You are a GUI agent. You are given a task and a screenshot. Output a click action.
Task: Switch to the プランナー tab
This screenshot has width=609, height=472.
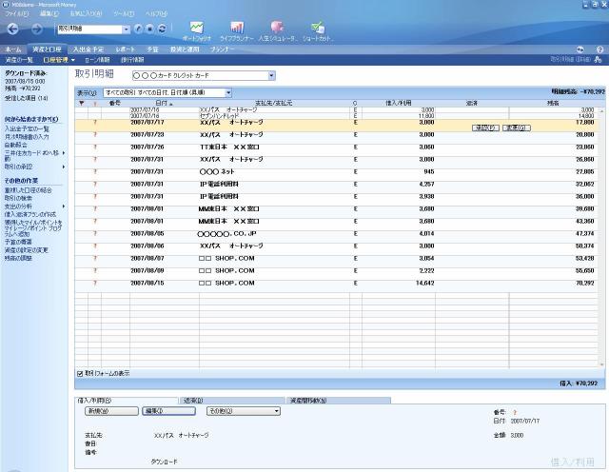222,49
